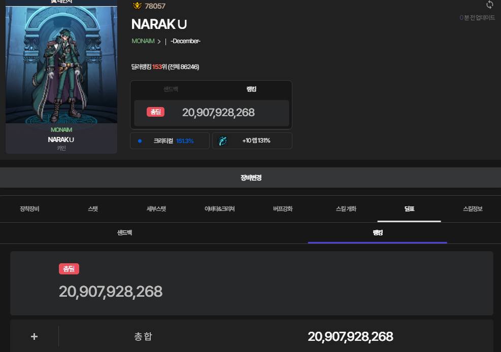Click the blue dot beside 크리티컬
Screen dimensions: 501x352
point(140,140)
